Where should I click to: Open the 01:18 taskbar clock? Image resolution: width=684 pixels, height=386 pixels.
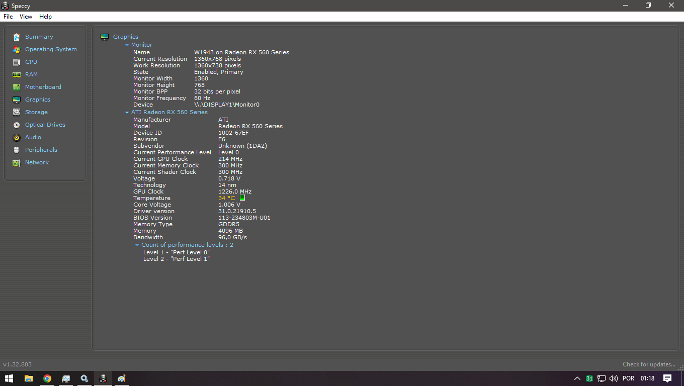[647, 378]
